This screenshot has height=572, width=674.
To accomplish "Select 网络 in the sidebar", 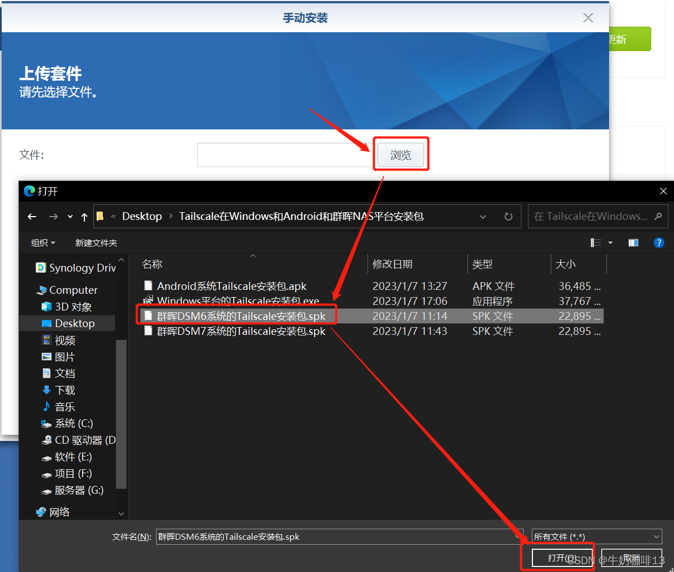I will tap(53, 512).
